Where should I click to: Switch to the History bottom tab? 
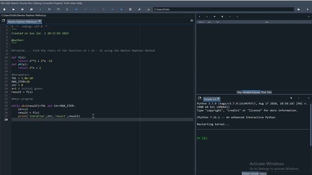point(263,174)
